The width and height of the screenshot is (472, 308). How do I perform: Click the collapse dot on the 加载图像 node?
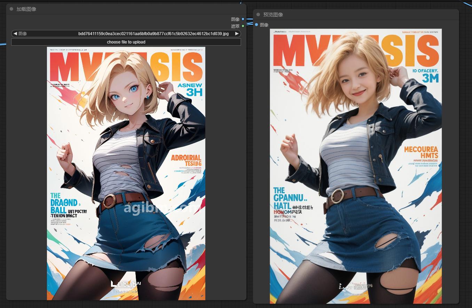11,9
